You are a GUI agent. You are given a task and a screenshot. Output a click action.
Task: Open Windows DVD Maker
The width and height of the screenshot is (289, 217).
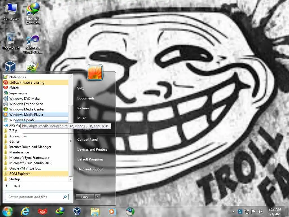(36, 99)
